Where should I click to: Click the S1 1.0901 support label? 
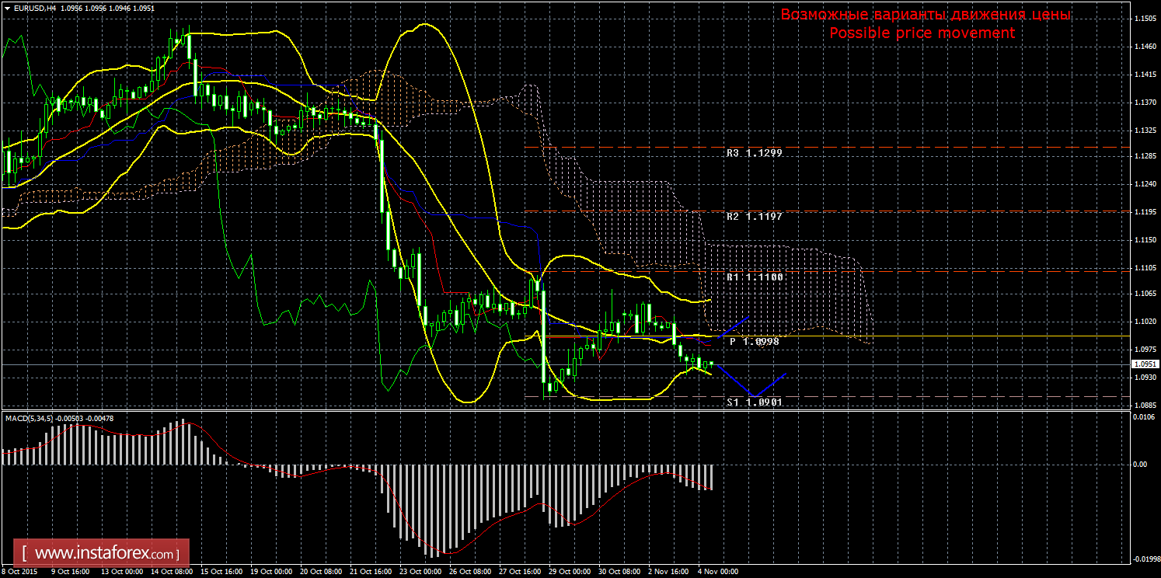pyautogui.click(x=754, y=402)
